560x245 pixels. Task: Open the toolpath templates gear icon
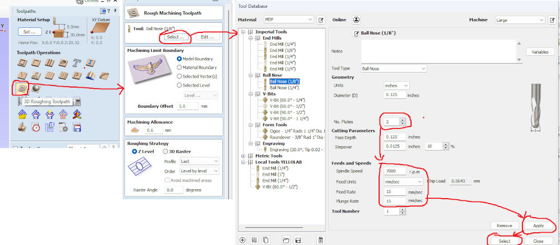tap(63, 127)
